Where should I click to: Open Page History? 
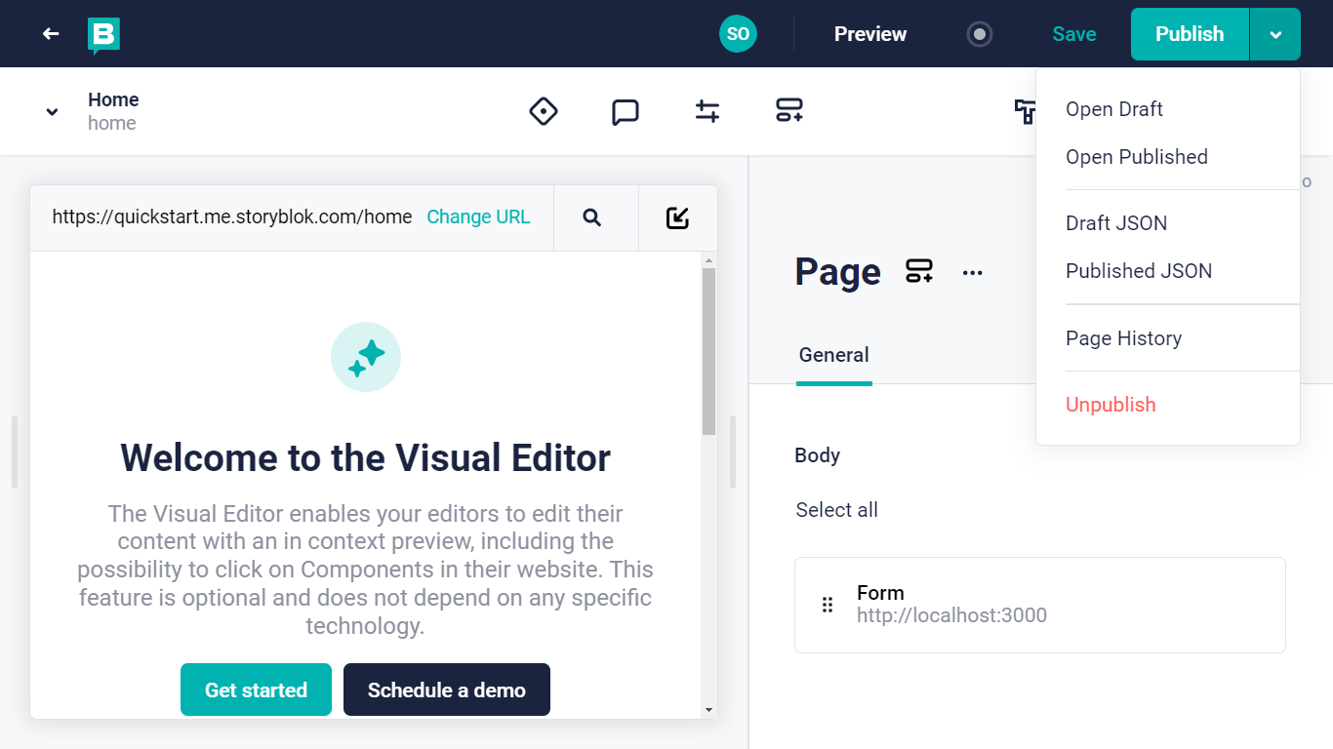[x=1124, y=338]
